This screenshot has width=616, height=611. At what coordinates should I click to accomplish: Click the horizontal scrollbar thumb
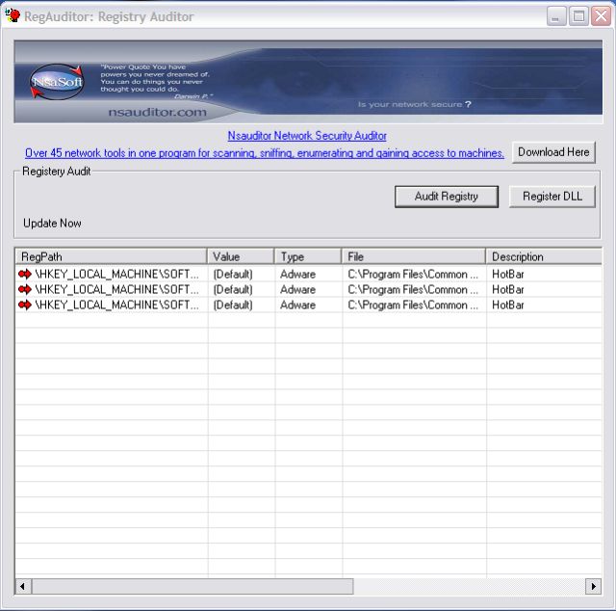click(x=192, y=586)
